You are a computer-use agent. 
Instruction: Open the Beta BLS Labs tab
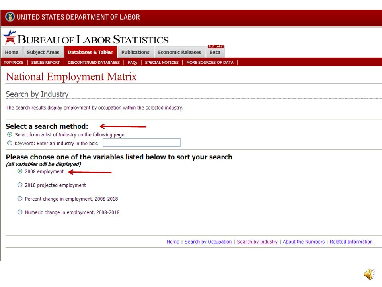[x=215, y=51]
